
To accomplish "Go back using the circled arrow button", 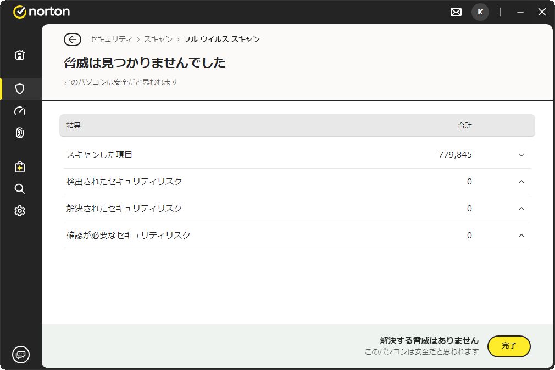I will click(x=73, y=40).
